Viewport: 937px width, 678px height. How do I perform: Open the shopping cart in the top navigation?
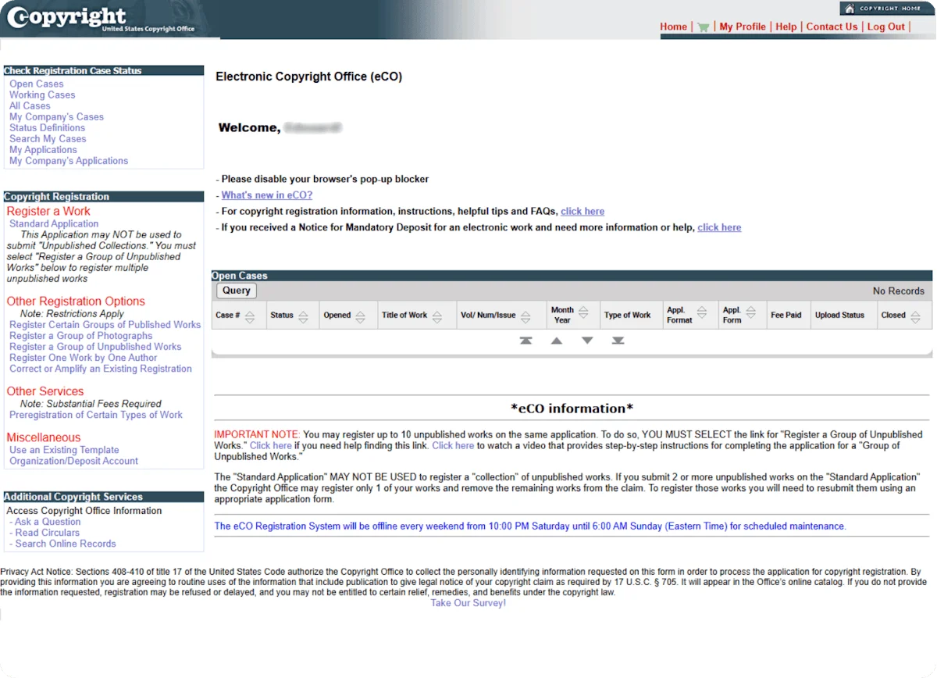(702, 26)
